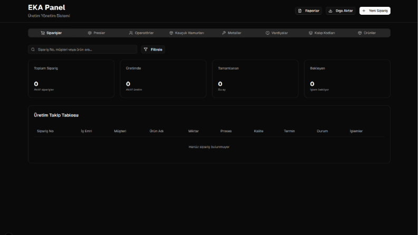Click the İşlem bekliyor caption
The height and width of the screenshot is (235, 418).
point(319,90)
